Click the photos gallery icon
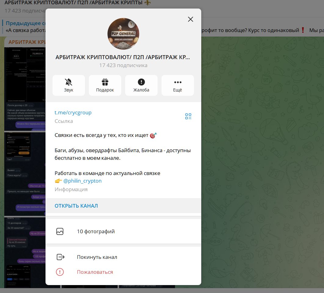The height and width of the screenshot is (293, 324). tap(60, 231)
